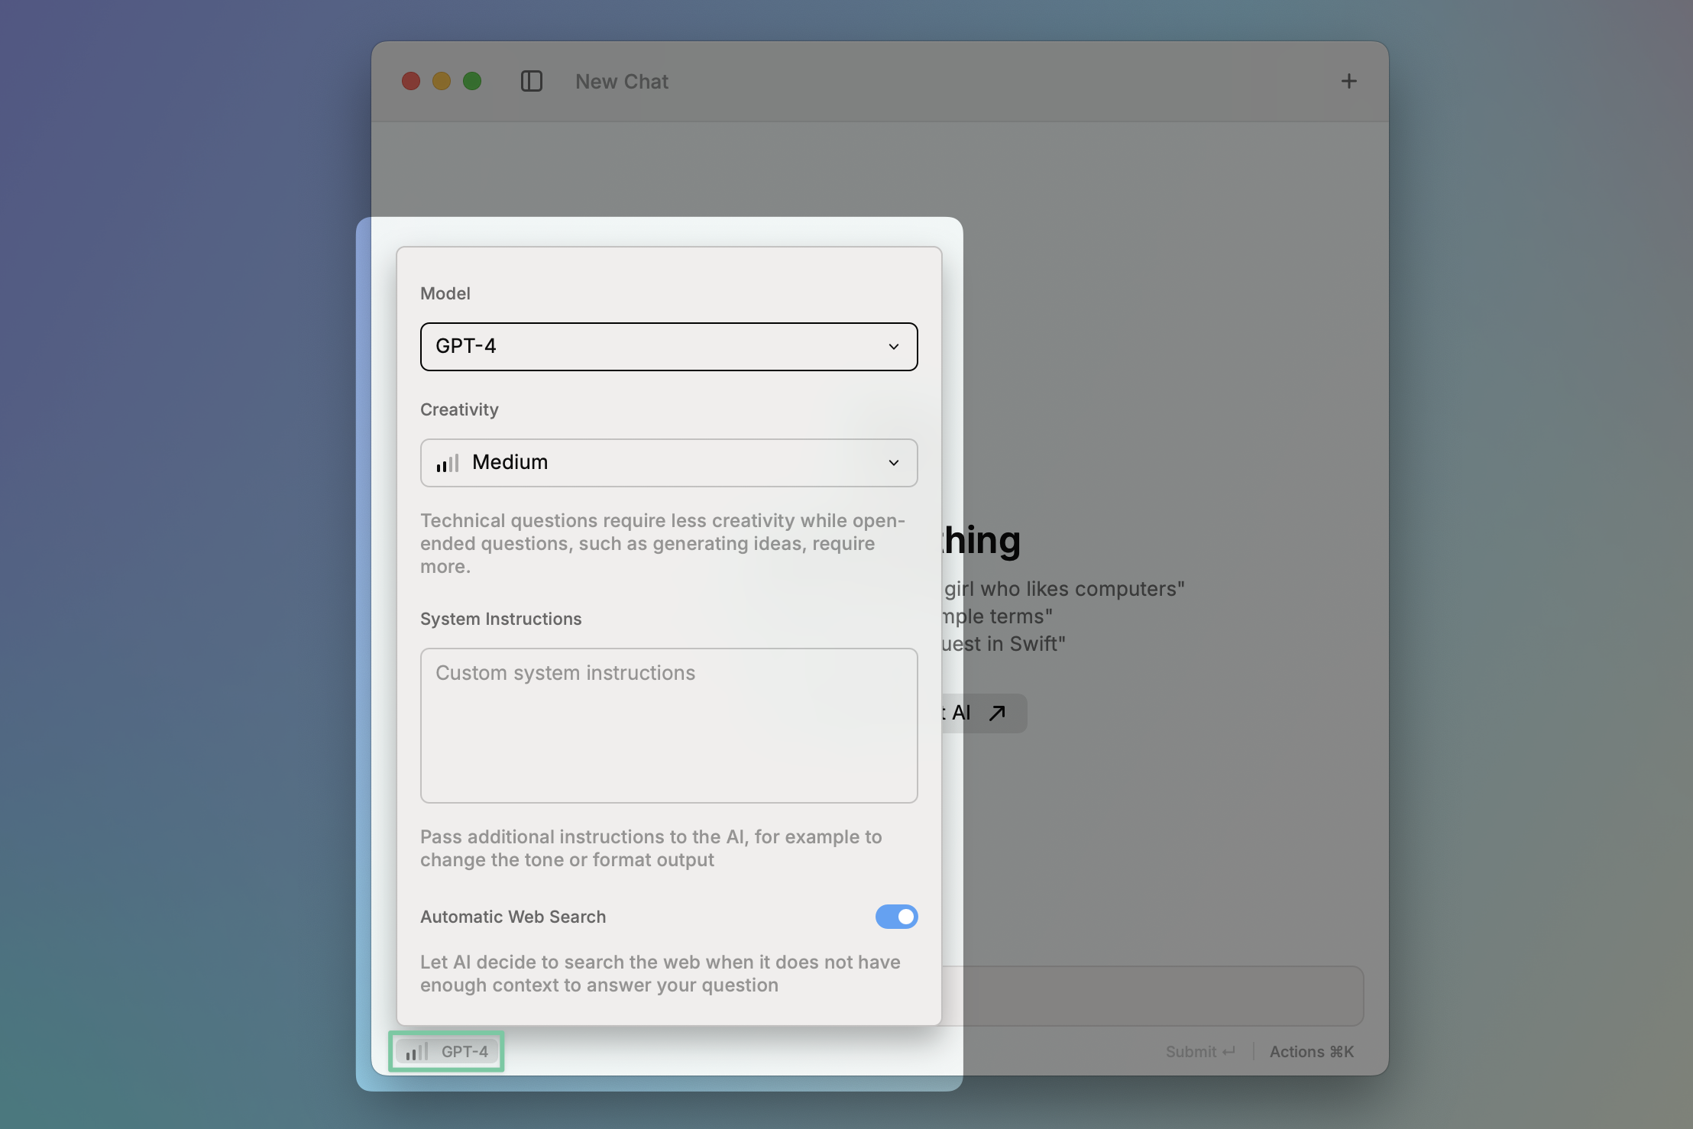Image resolution: width=1693 pixels, height=1129 pixels.
Task: Toggle the sidebar panel icon
Action: pyautogui.click(x=532, y=81)
